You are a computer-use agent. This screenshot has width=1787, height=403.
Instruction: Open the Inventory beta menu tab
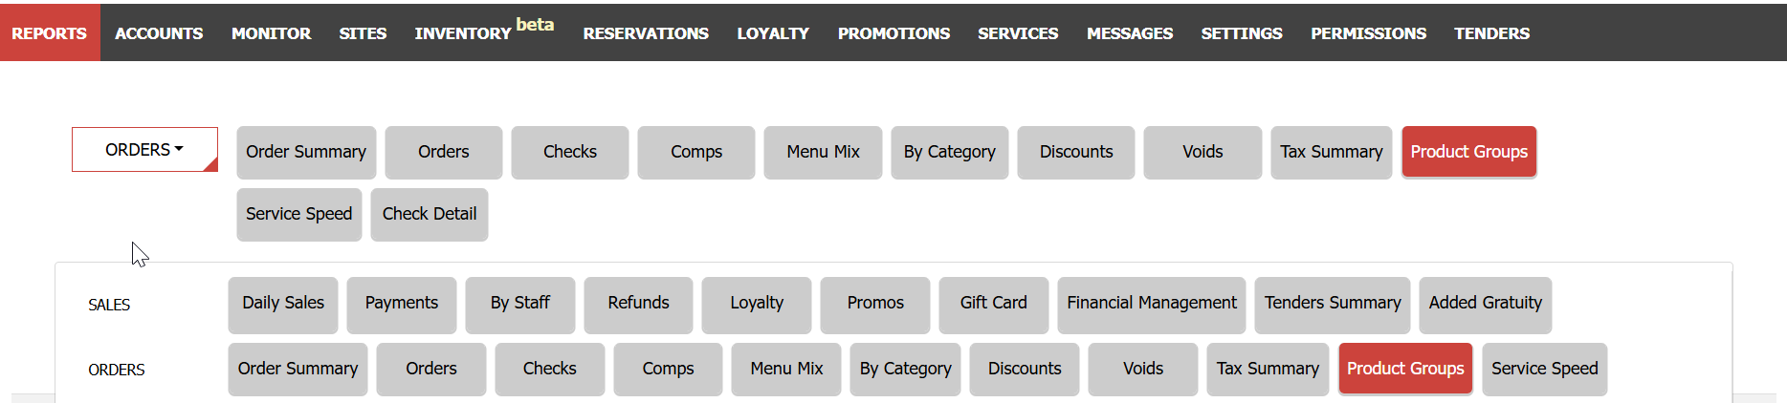pyautogui.click(x=484, y=32)
